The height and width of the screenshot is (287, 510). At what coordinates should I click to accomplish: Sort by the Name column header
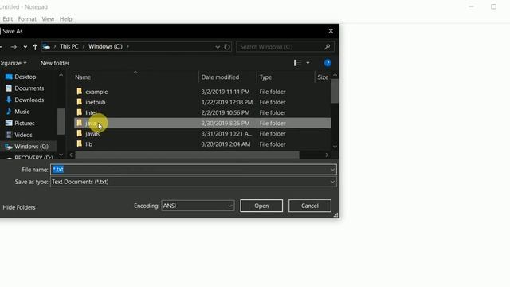point(83,77)
